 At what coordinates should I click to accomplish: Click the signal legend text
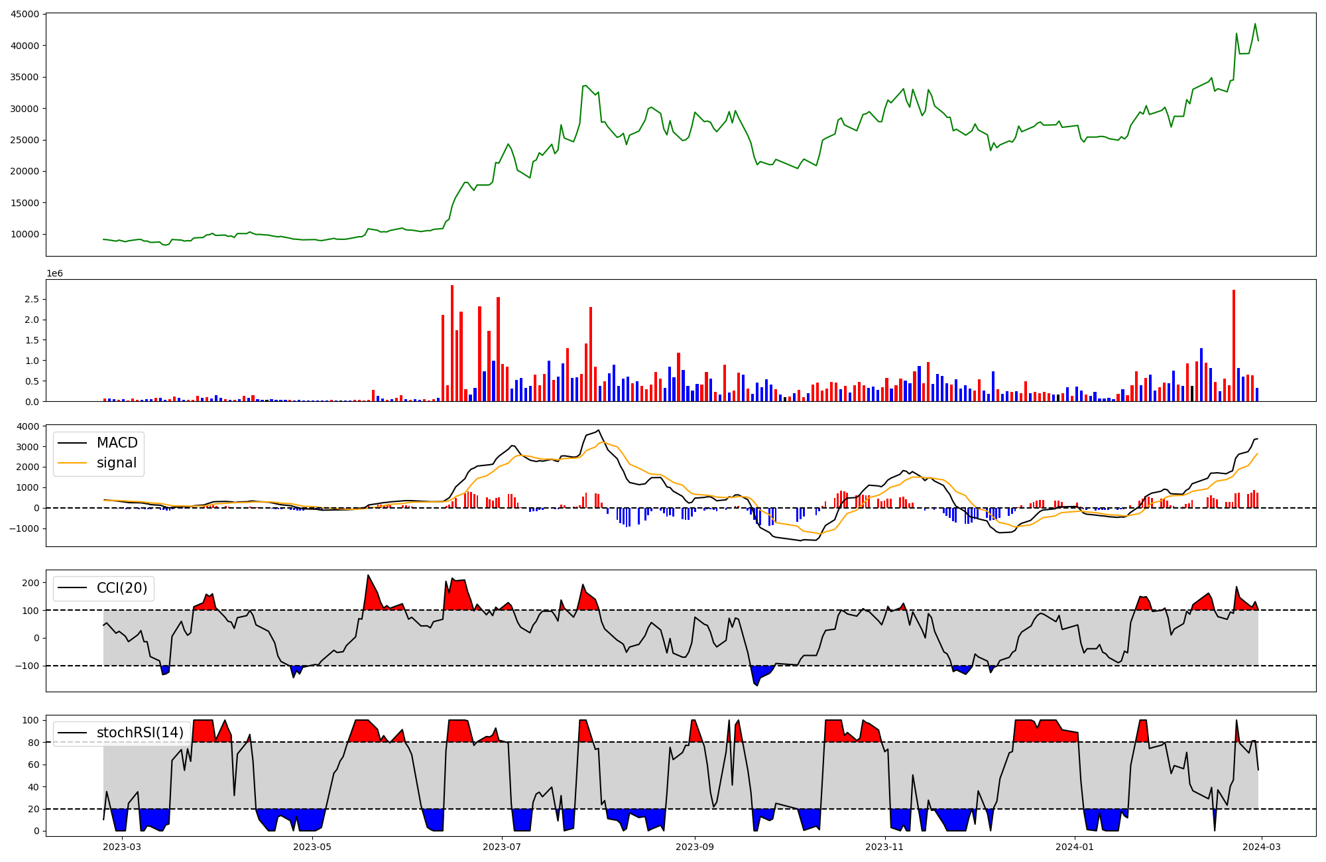[x=116, y=463]
